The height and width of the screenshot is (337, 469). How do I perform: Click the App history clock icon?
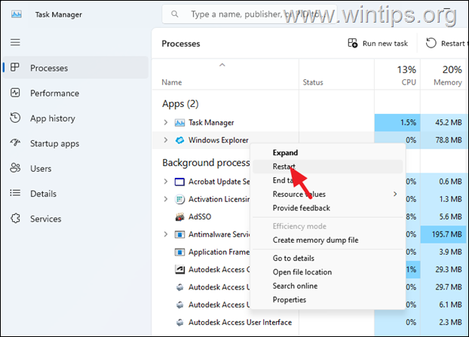15,118
